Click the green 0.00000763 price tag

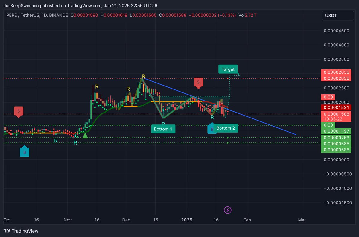335,138
